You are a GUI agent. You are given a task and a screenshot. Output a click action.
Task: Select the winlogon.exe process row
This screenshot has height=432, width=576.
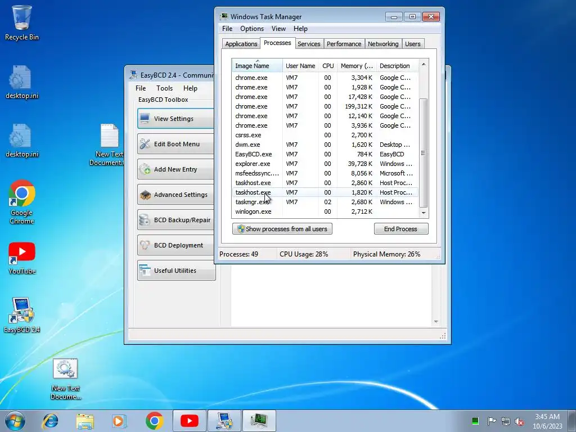325,211
